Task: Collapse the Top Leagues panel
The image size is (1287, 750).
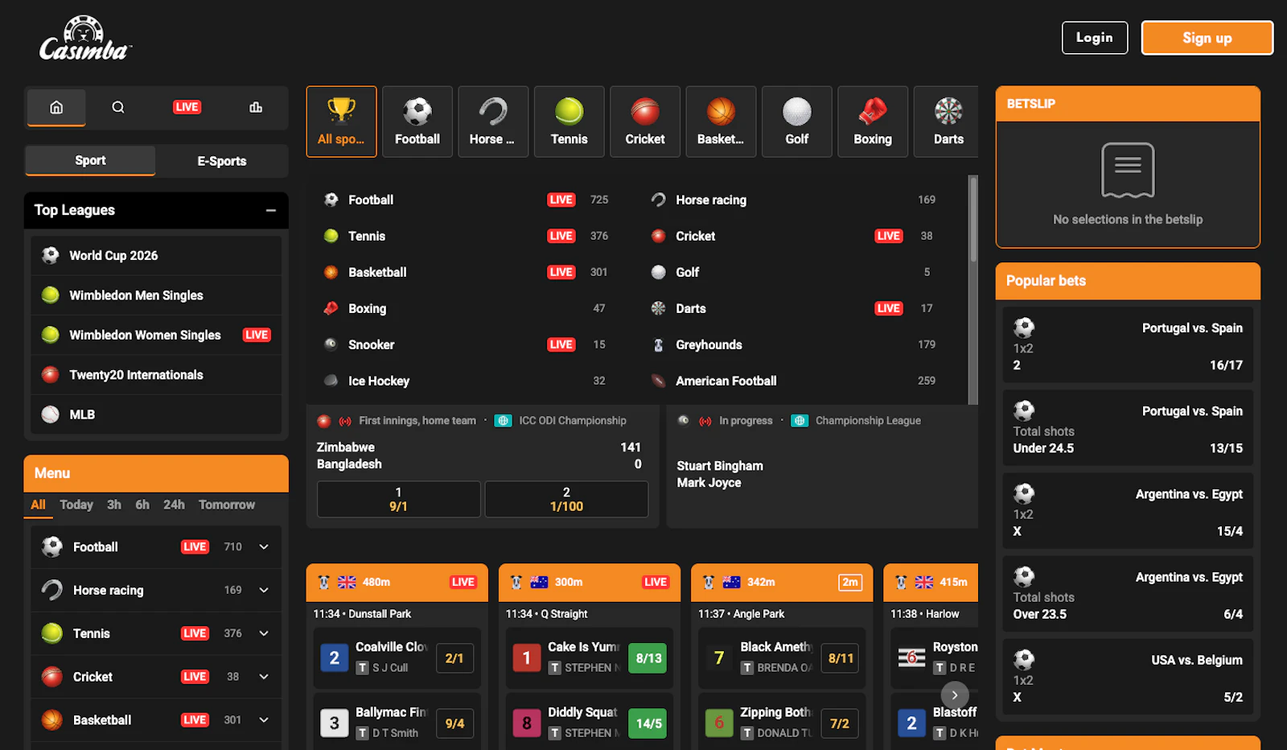Action: [271, 210]
